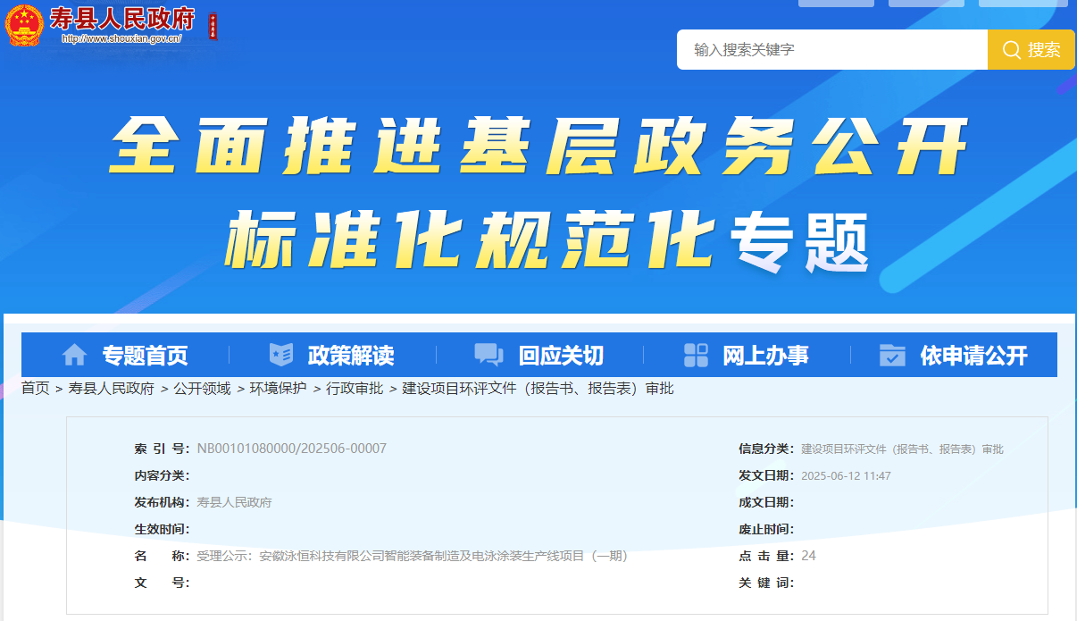The width and height of the screenshot is (1077, 621).
Task: Open the 专题首页 menu item
Action: tap(145, 356)
